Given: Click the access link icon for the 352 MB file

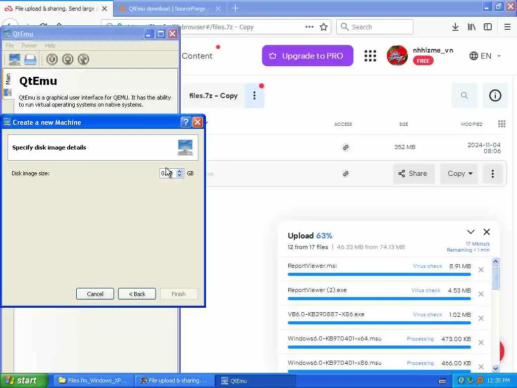Looking at the screenshot, I should (x=345, y=147).
